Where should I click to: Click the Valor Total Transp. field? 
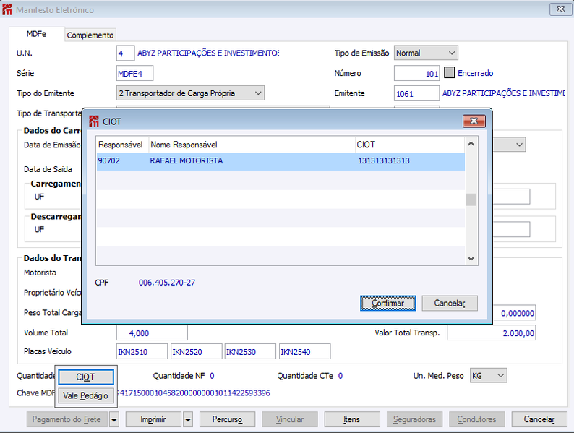click(492, 333)
